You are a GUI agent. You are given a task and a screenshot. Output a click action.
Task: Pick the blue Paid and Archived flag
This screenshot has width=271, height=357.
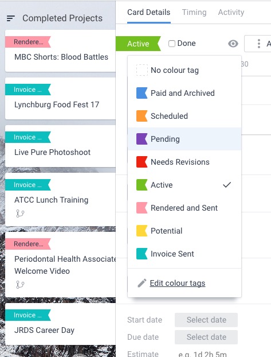coord(142,93)
